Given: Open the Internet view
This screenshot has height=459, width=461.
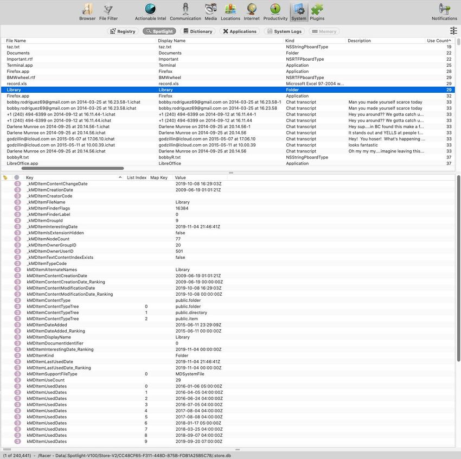Looking at the screenshot, I should coord(251,12).
